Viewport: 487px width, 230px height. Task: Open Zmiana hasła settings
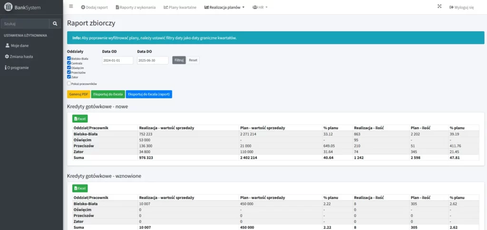point(19,56)
